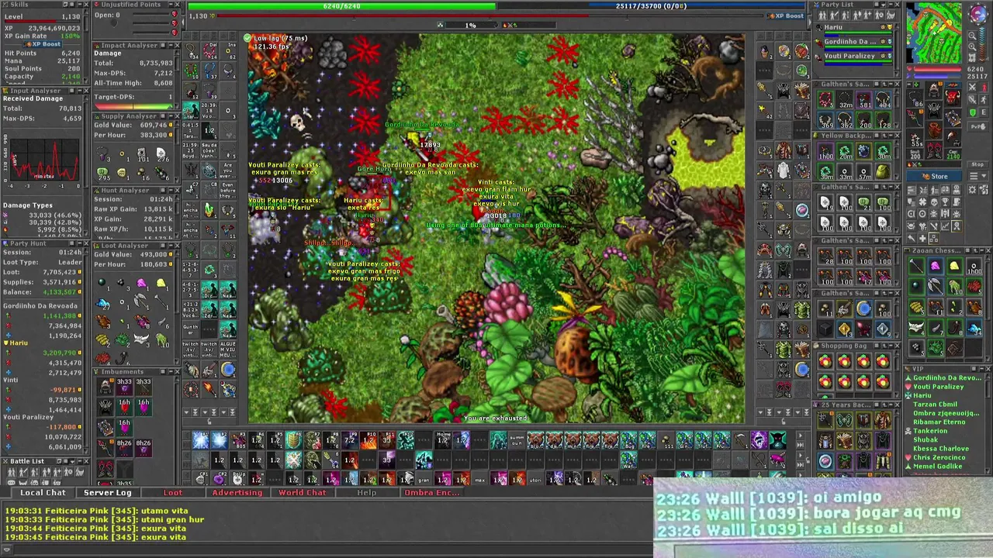993x558 pixels.
Task: Open the Advertising chat tab
Action: tap(237, 493)
